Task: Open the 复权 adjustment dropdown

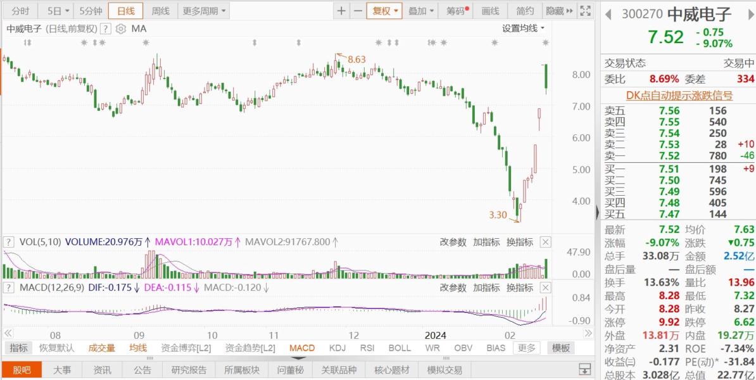Action: [x=384, y=11]
